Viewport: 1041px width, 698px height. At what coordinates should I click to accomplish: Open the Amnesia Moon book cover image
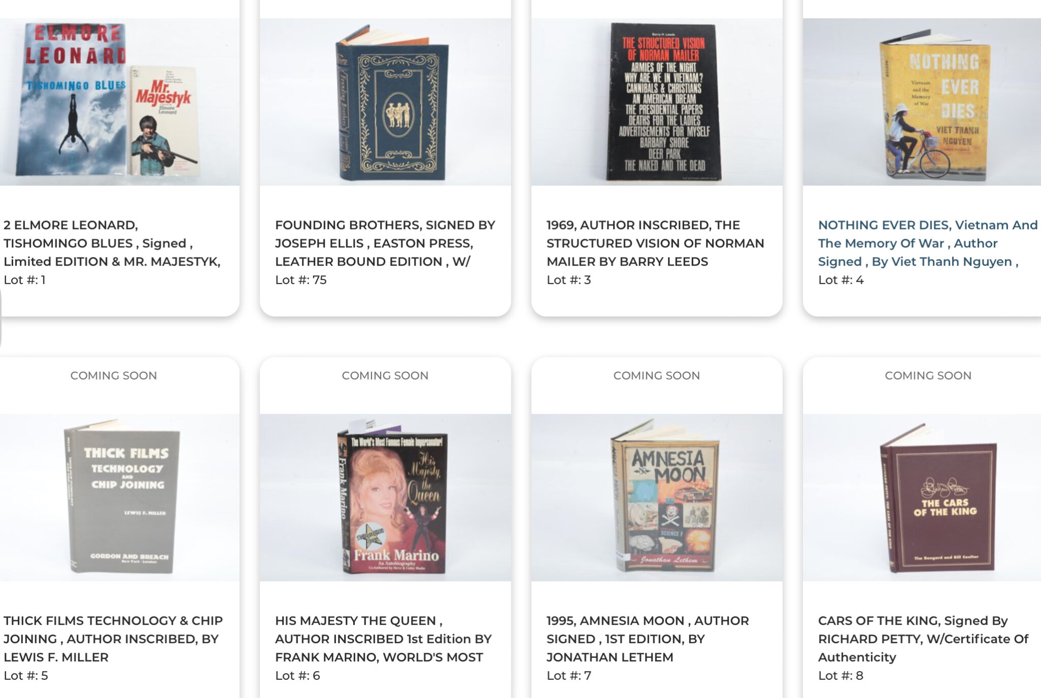coord(657,497)
